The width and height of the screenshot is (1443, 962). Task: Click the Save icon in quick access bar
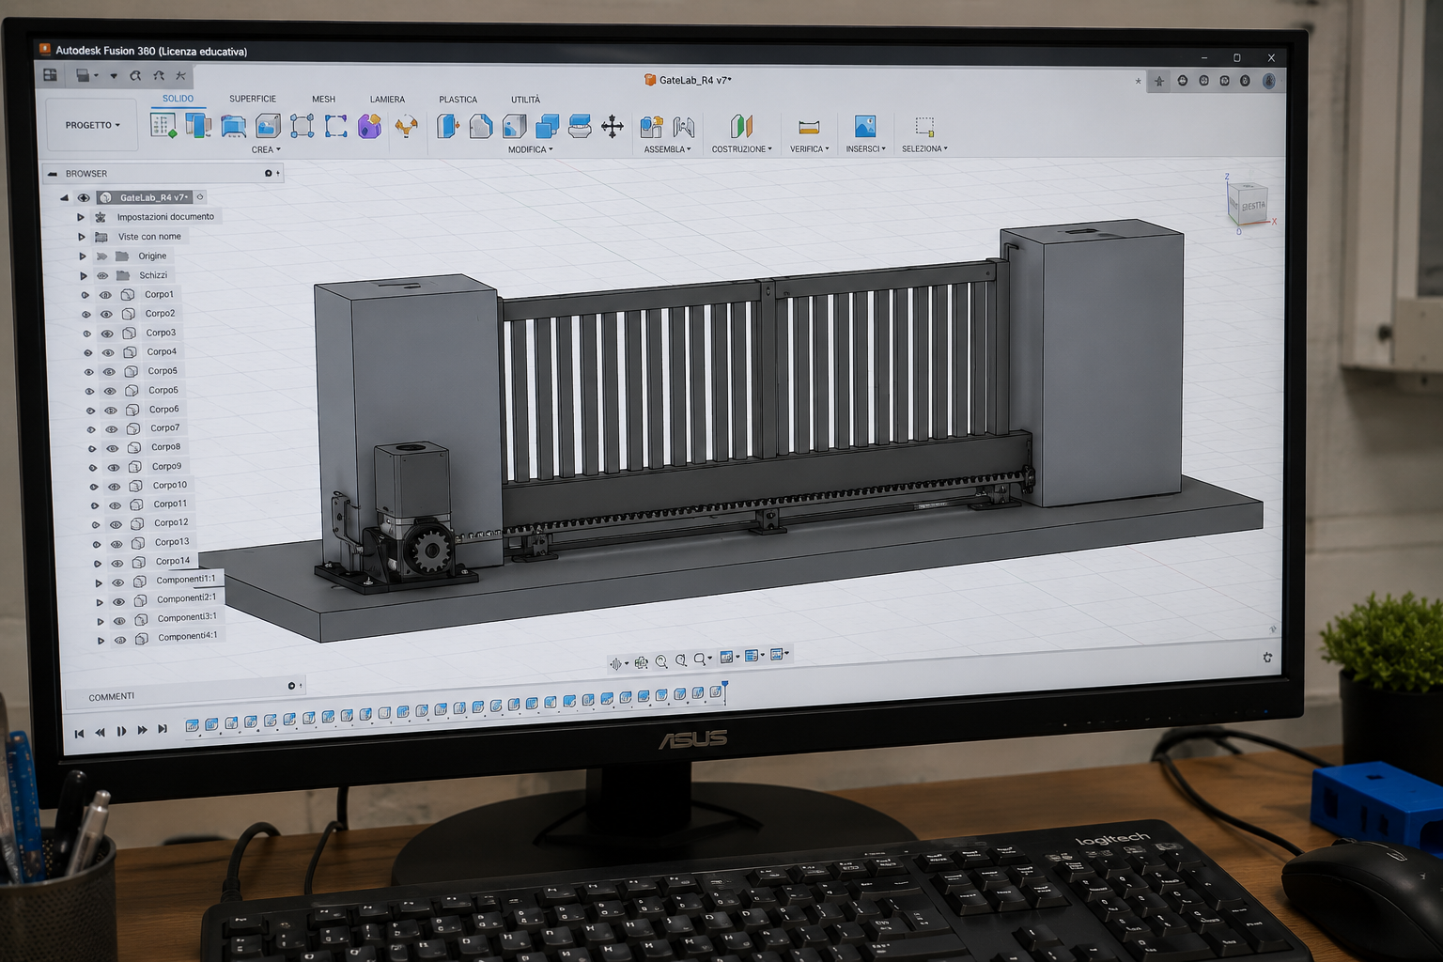[x=83, y=75]
